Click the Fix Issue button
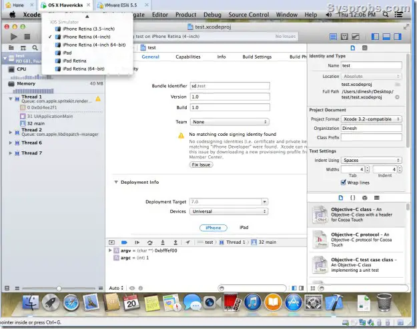This screenshot has height=329, width=417. (x=201, y=164)
